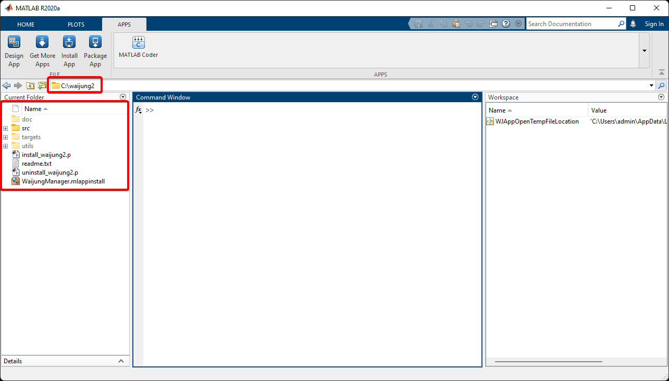Select WaijungManager.mlappinstall file icon

[x=15, y=181]
